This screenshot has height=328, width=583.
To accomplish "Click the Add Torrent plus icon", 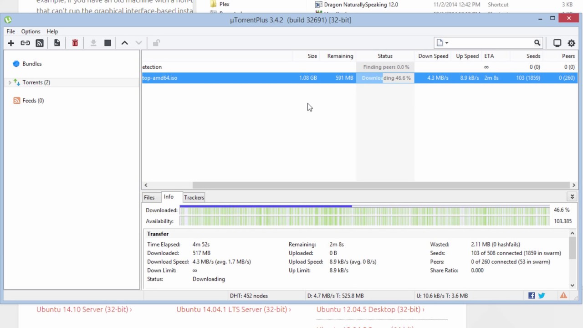I will tap(11, 43).
